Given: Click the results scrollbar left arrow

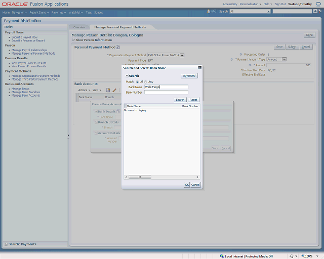Looking at the screenshot, I should coord(126,177).
